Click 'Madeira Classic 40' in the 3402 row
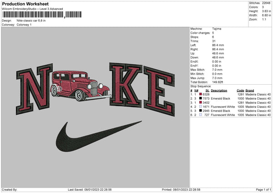The width and height of the screenshot is (273, 193). (x=258, y=103)
